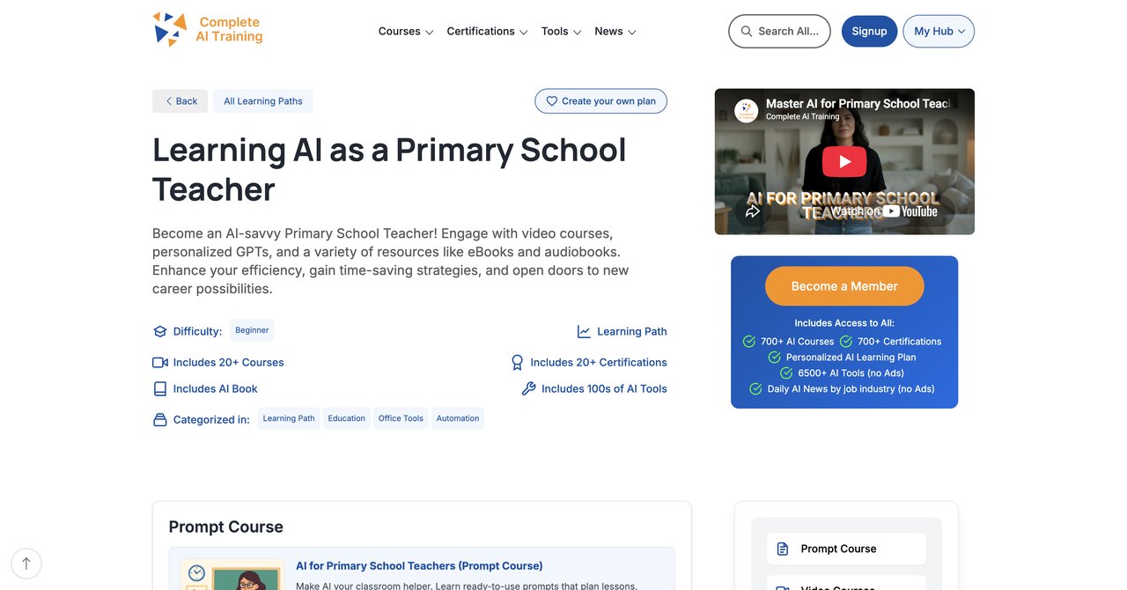Click the chart icon beside Learning Path
The width and height of the screenshot is (1127, 590).
(x=584, y=332)
